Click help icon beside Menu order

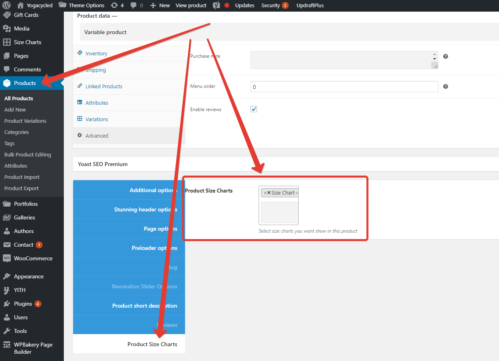pos(445,87)
